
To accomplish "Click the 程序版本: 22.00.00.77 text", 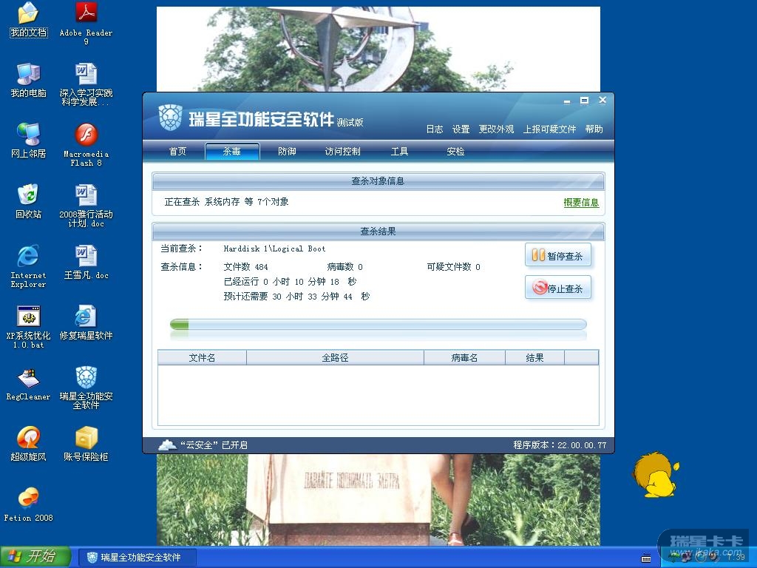I will [x=560, y=444].
